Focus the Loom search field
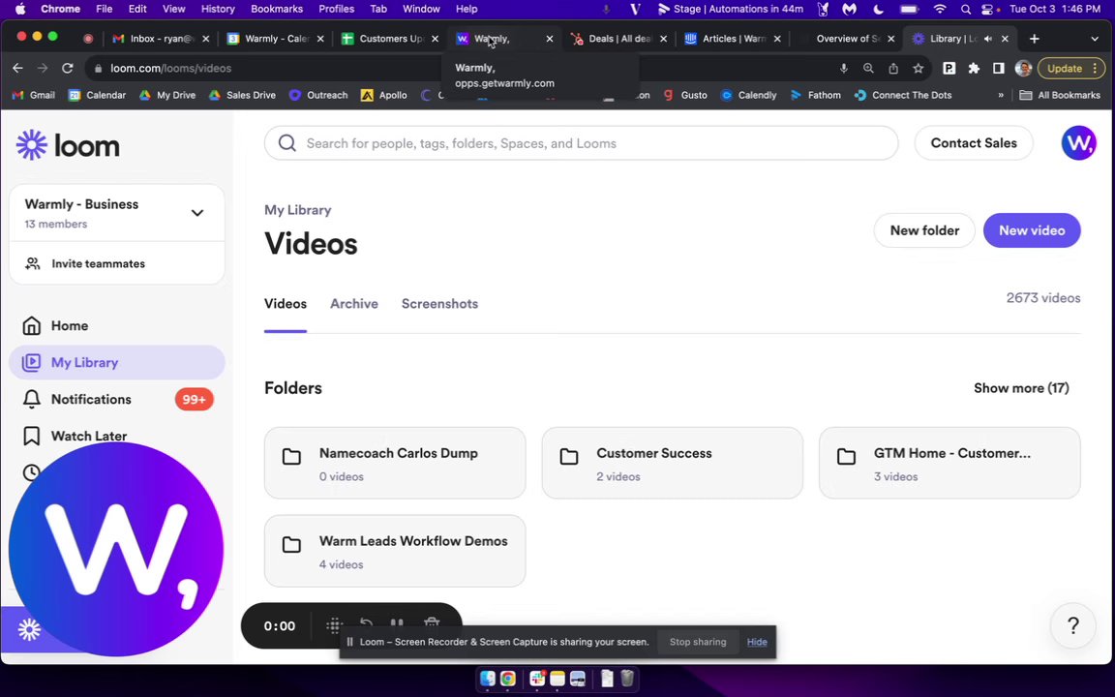 click(581, 143)
